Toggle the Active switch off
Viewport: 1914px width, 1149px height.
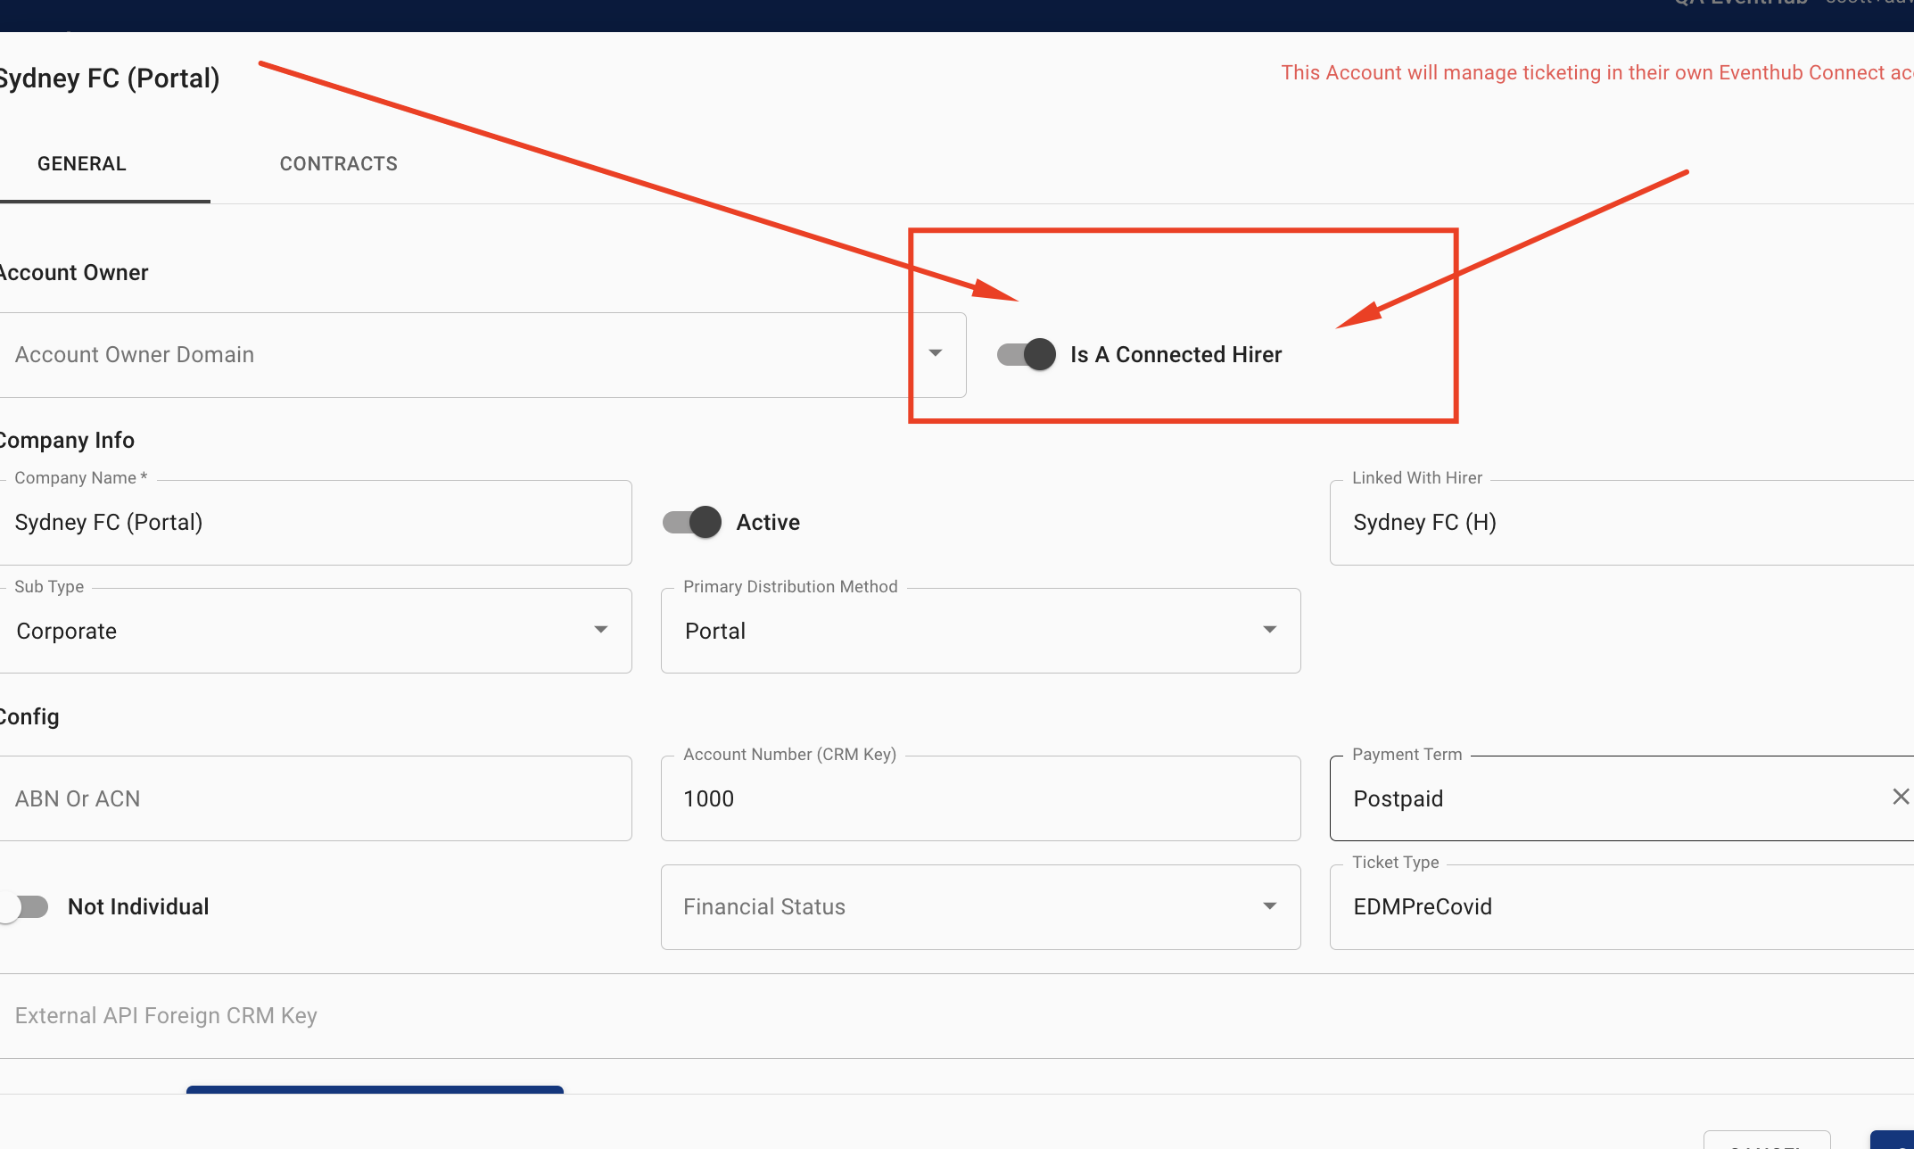[x=692, y=522]
